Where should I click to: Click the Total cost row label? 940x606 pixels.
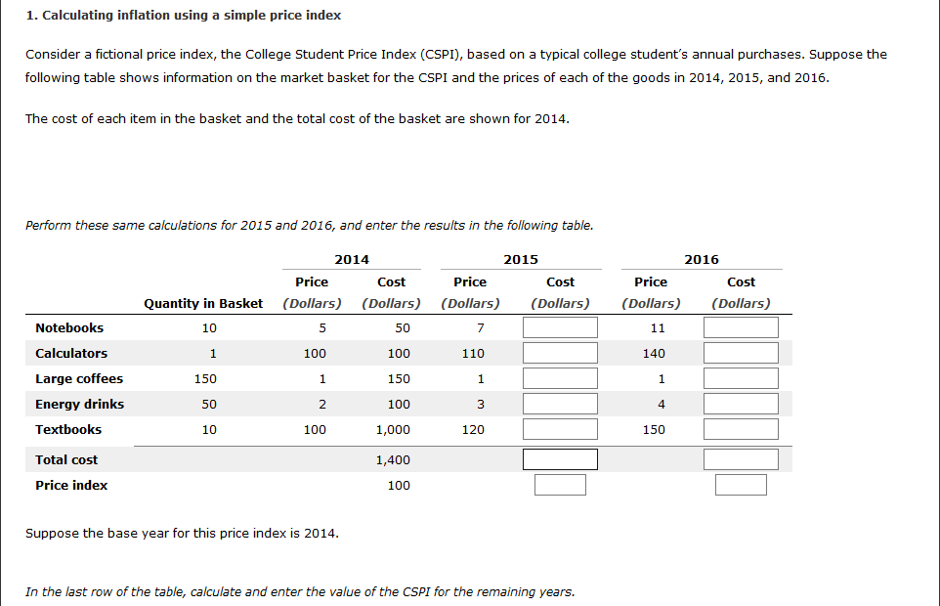66,459
